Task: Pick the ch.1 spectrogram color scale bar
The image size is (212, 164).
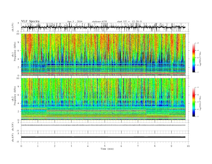Action: pyautogui.click(x=194, y=58)
